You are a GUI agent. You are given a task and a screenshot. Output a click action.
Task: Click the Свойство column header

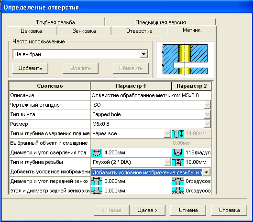(50, 86)
